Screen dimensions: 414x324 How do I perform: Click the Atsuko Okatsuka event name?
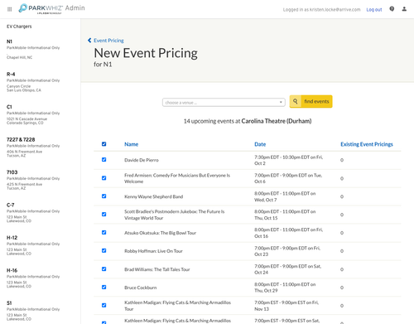coord(160,233)
